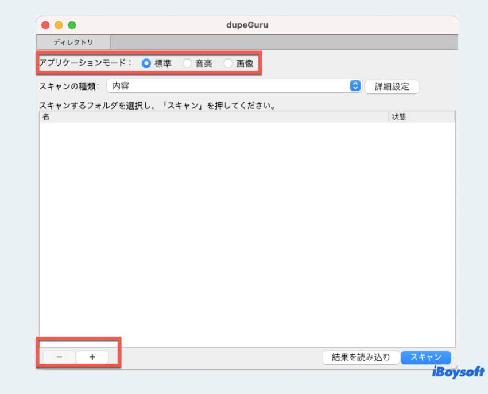The width and height of the screenshot is (488, 394).
Task: Select the 画像 application mode
Action: [x=228, y=64]
